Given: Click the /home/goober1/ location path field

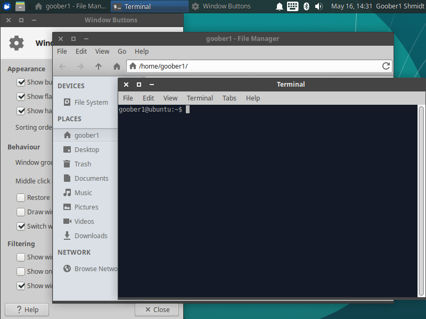Looking at the screenshot, I should coord(256,66).
